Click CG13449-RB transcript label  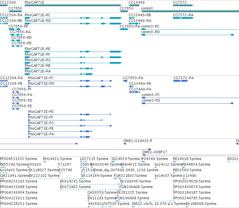[140, 15]
